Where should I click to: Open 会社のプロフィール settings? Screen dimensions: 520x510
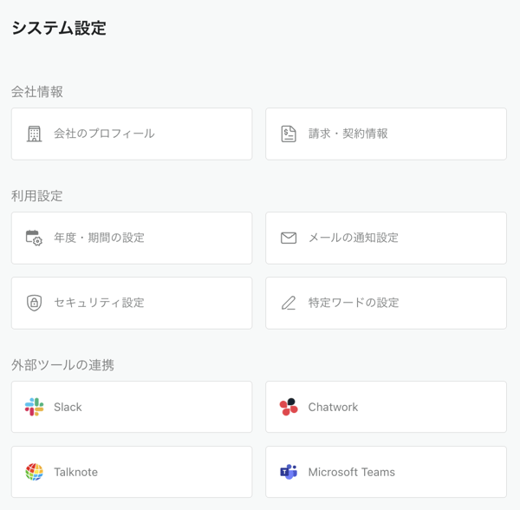pos(132,134)
